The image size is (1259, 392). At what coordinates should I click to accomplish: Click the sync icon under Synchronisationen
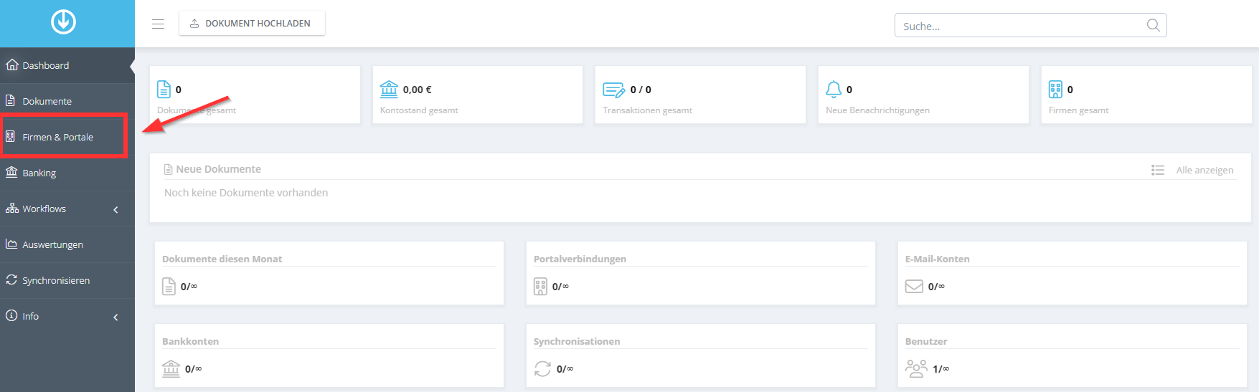(x=542, y=368)
